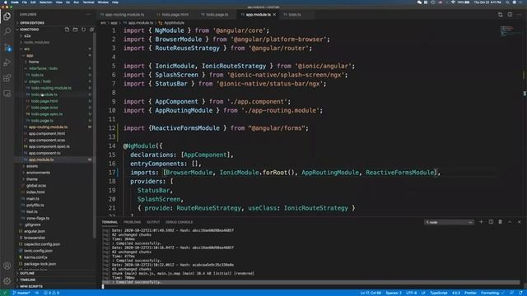Click the TypeScript language mode in status bar

coord(438,293)
